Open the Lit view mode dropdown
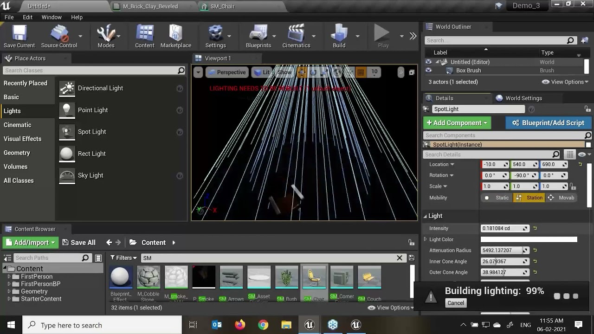Image resolution: width=594 pixels, height=334 pixels. (x=262, y=72)
